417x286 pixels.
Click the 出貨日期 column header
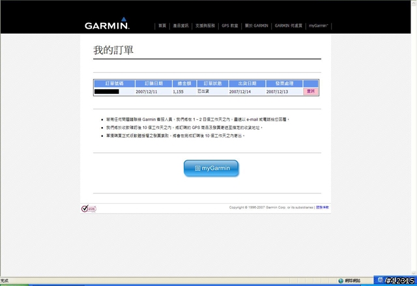click(247, 83)
